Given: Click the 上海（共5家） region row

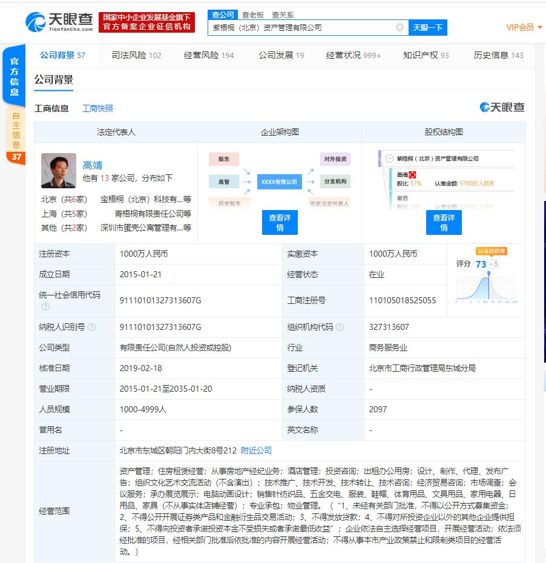Looking at the screenshot, I should tap(64, 214).
